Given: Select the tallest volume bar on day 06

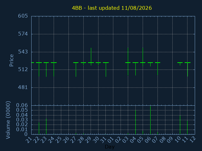Looking at the screenshot, I should click(150, 120).
